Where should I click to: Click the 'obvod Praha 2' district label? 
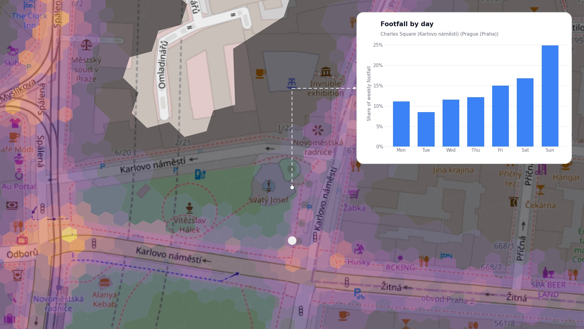(448, 300)
